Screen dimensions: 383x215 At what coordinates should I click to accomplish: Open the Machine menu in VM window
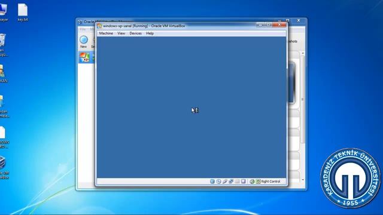(106, 33)
